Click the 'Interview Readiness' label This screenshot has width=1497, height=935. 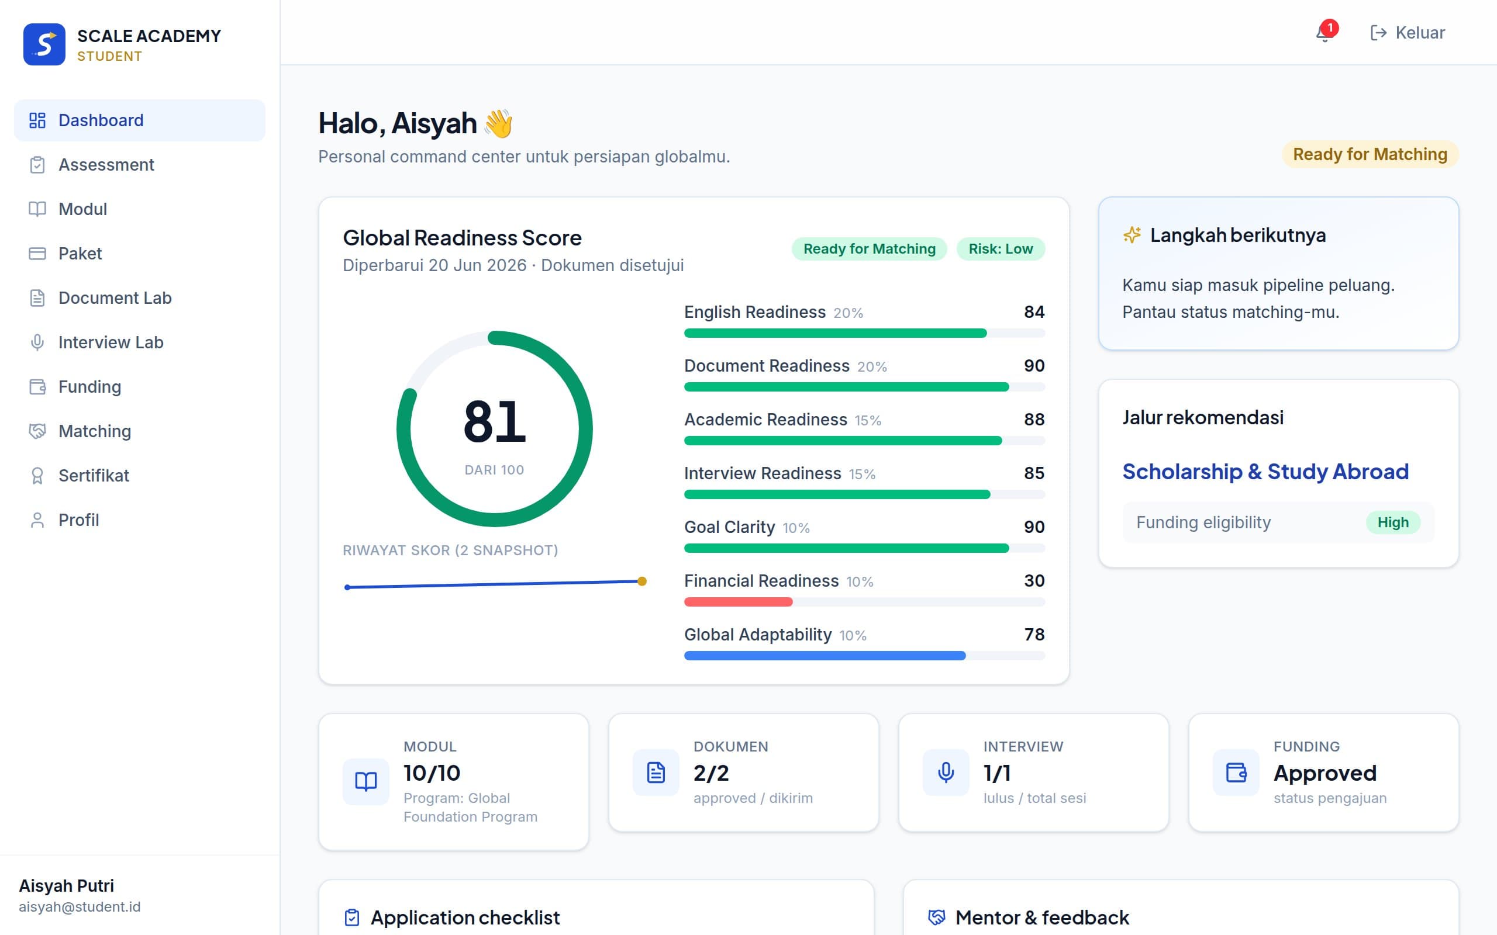[762, 473]
